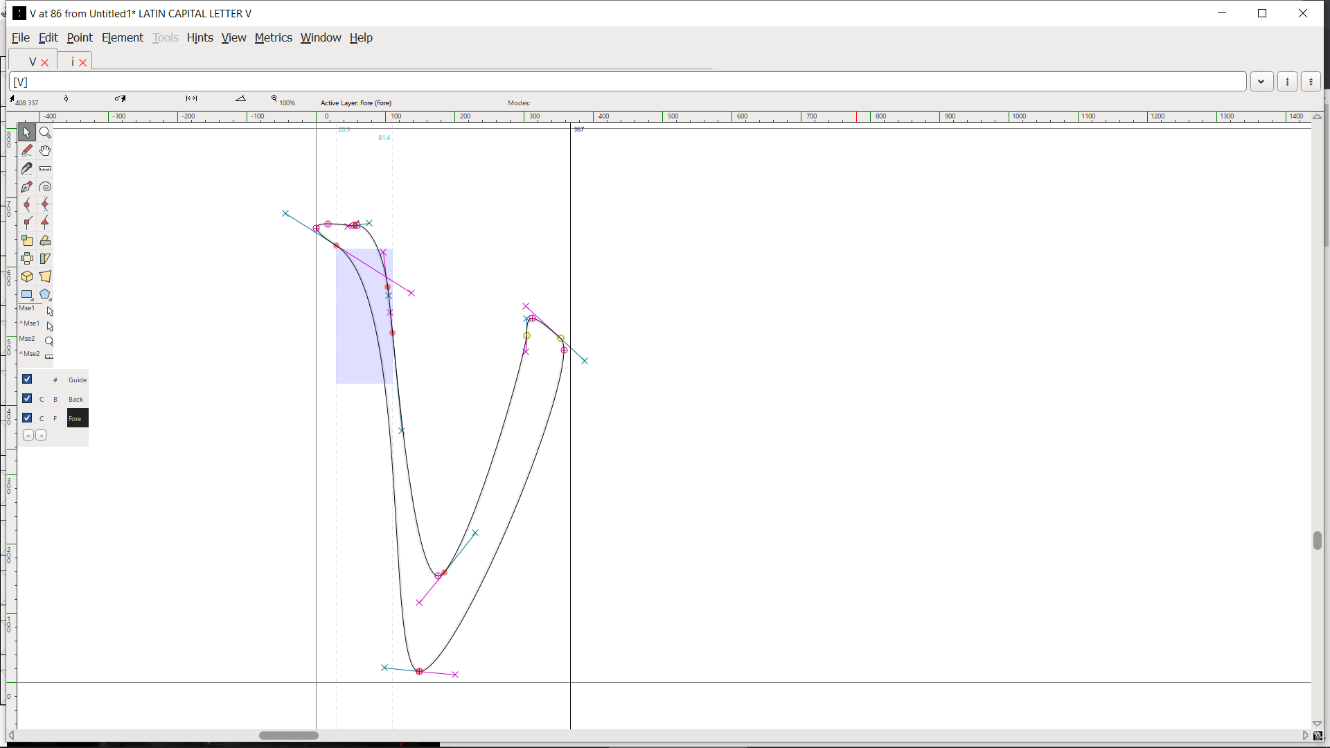The height and width of the screenshot is (748, 1330).
Task: Select the Rotate selection tool
Action: tap(45, 240)
